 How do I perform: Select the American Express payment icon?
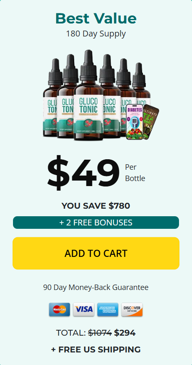107,309
